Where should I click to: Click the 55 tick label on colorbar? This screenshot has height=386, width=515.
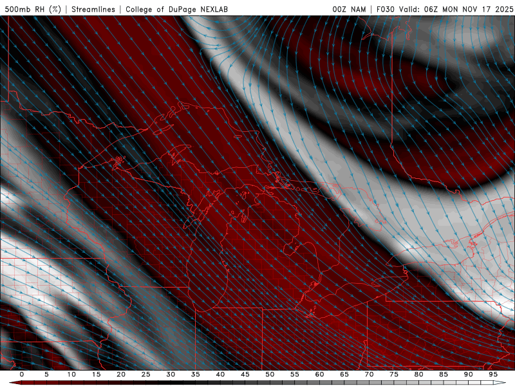click(295, 374)
